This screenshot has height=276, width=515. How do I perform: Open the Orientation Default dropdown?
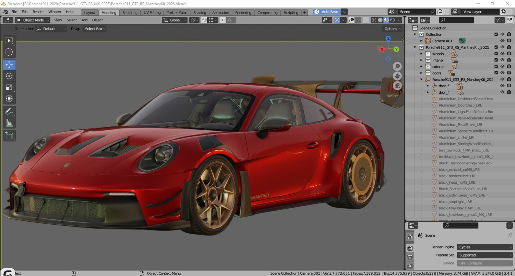click(51, 29)
